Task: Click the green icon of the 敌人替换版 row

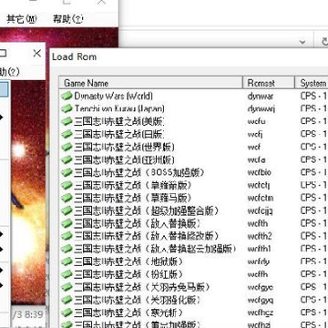Action: [x=67, y=223]
